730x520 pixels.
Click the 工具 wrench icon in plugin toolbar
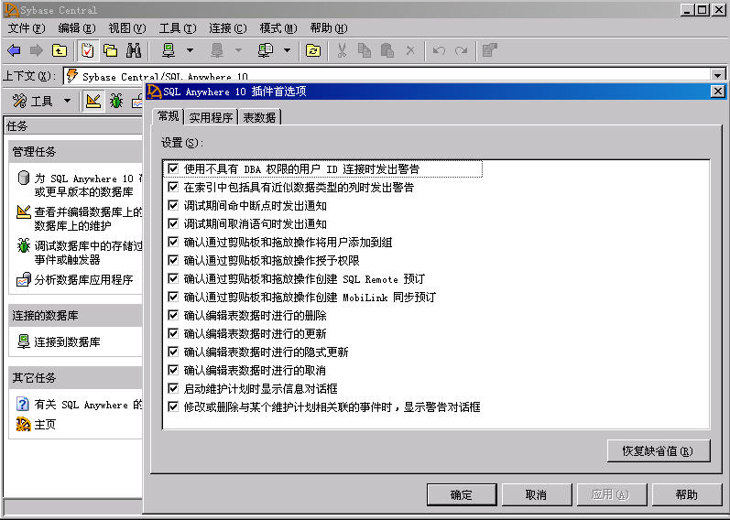[x=19, y=101]
